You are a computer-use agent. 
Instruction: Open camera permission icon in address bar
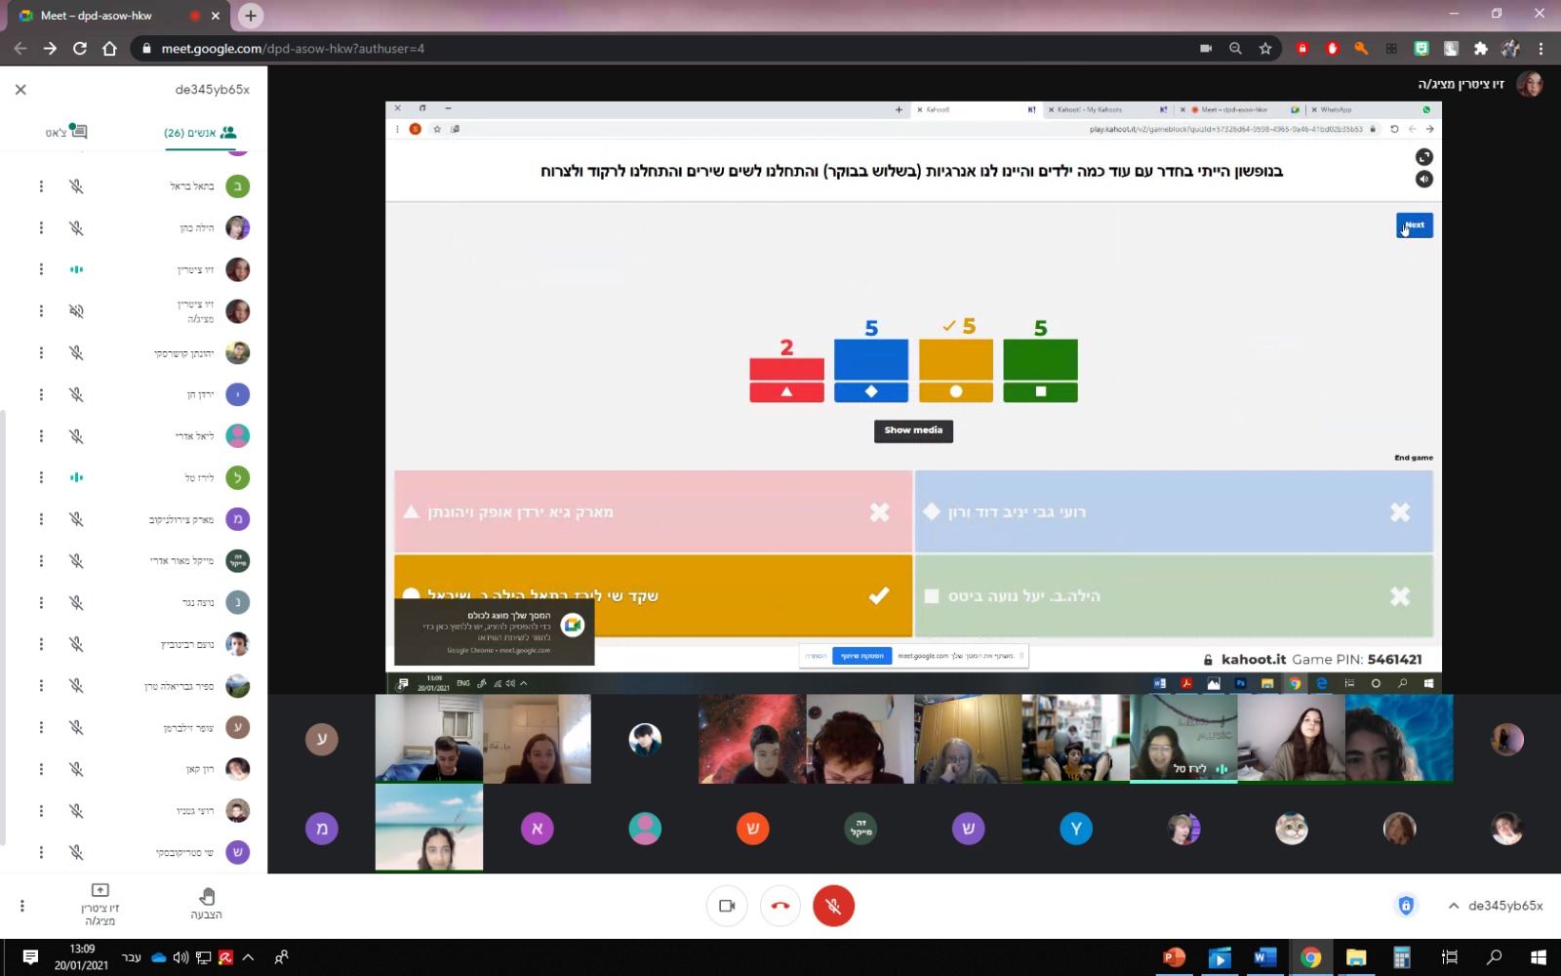pyautogui.click(x=1206, y=48)
